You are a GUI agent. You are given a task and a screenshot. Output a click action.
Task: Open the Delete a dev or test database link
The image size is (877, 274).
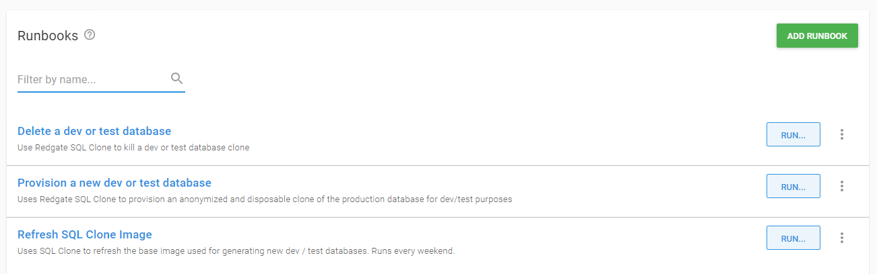point(94,131)
